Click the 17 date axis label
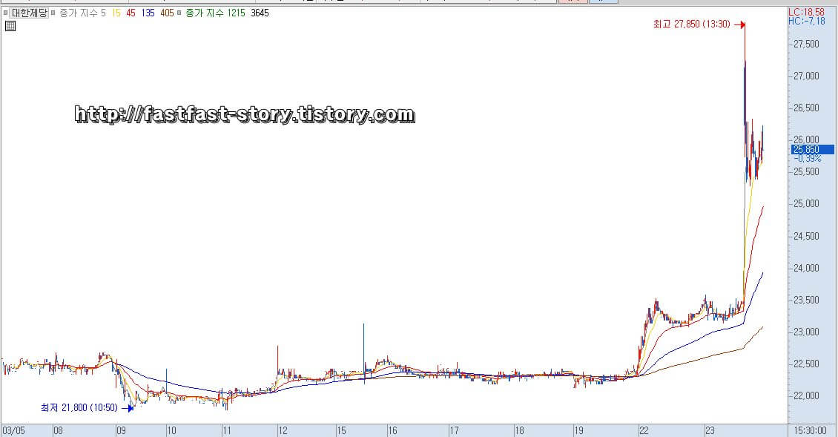Viewport: 838px width, 437px height. [455, 430]
